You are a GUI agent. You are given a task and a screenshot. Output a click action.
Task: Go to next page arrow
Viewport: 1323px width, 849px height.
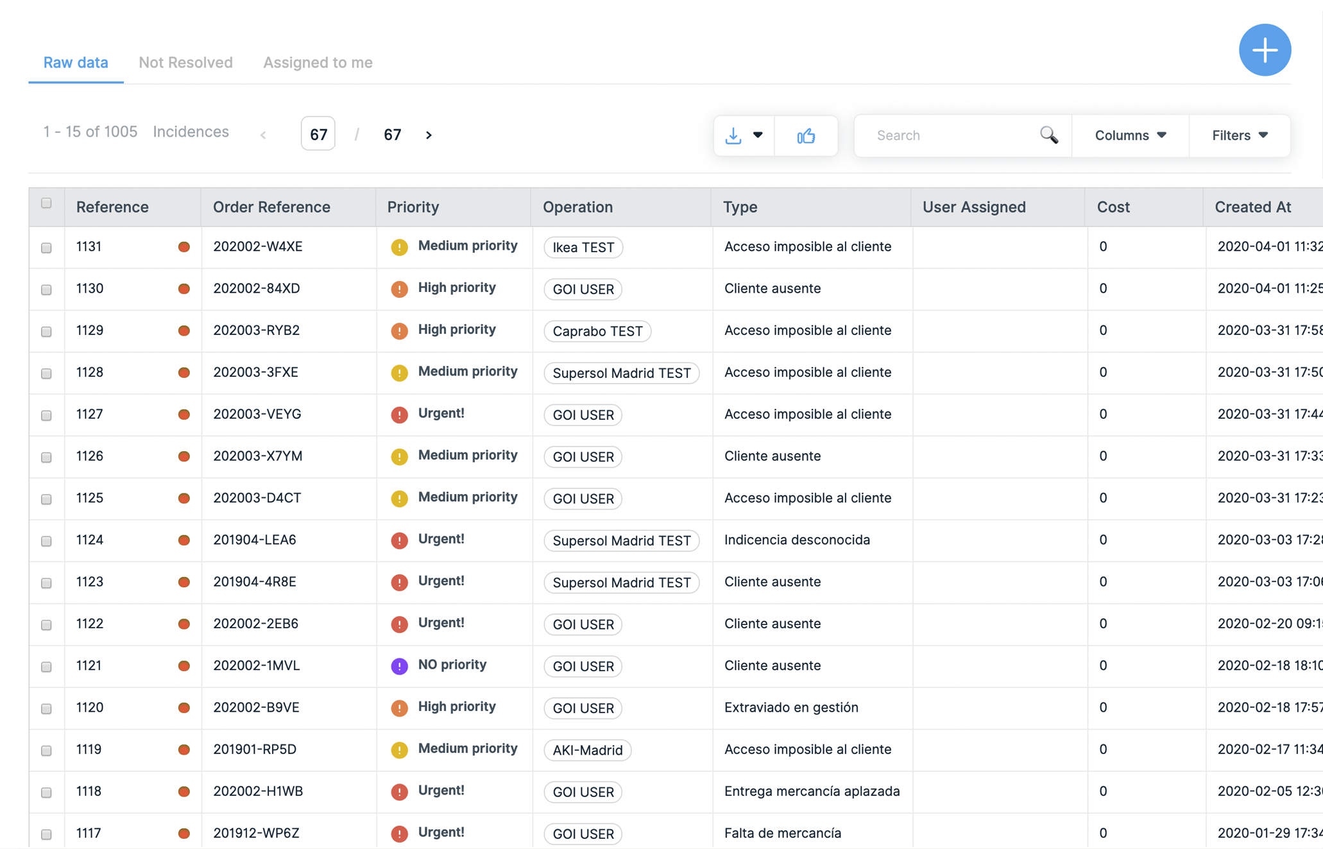[x=429, y=135]
